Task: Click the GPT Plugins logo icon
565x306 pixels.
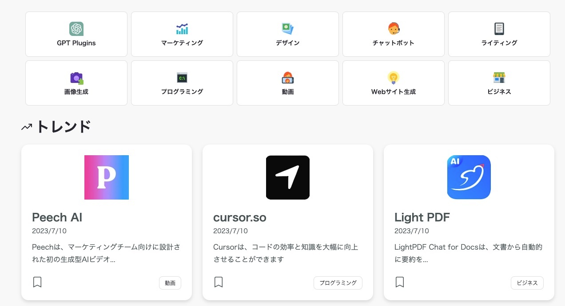Action: (x=76, y=29)
